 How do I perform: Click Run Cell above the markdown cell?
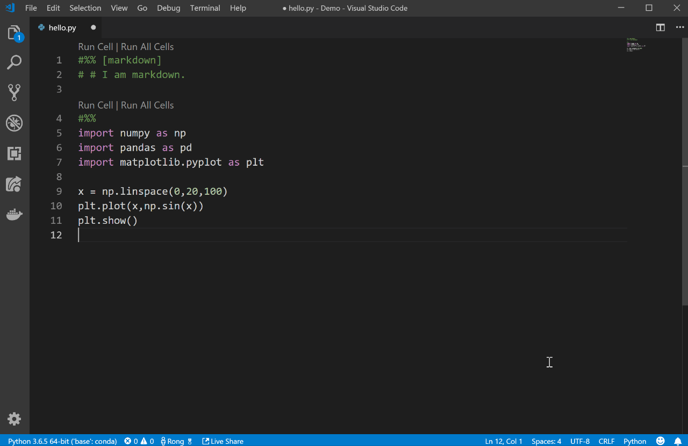point(96,47)
